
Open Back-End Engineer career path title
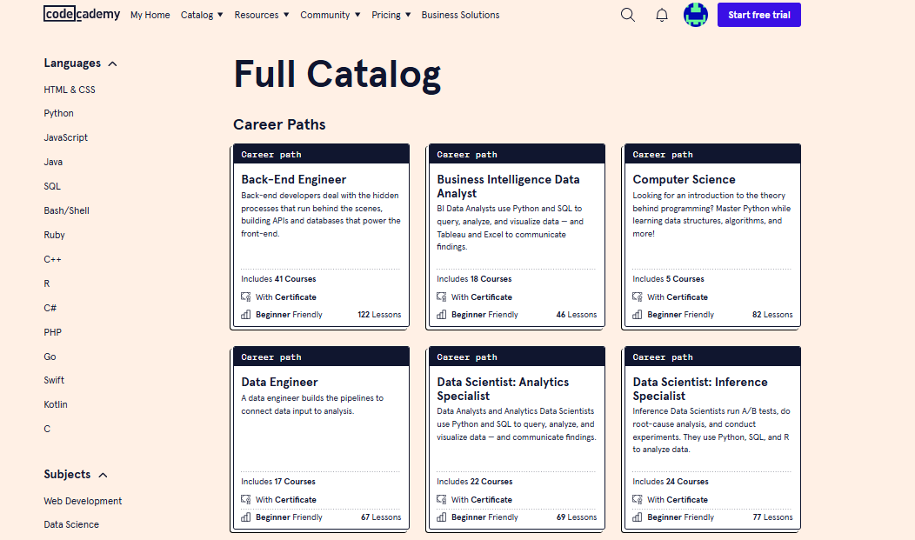293,180
